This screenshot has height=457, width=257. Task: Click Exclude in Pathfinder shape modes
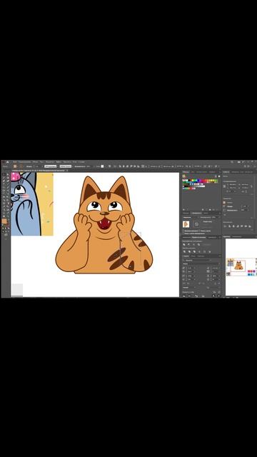198,244
